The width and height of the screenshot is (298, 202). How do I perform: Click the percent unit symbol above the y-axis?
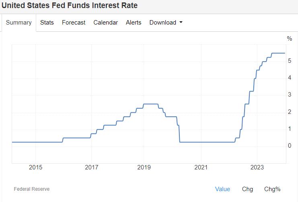pos(290,39)
